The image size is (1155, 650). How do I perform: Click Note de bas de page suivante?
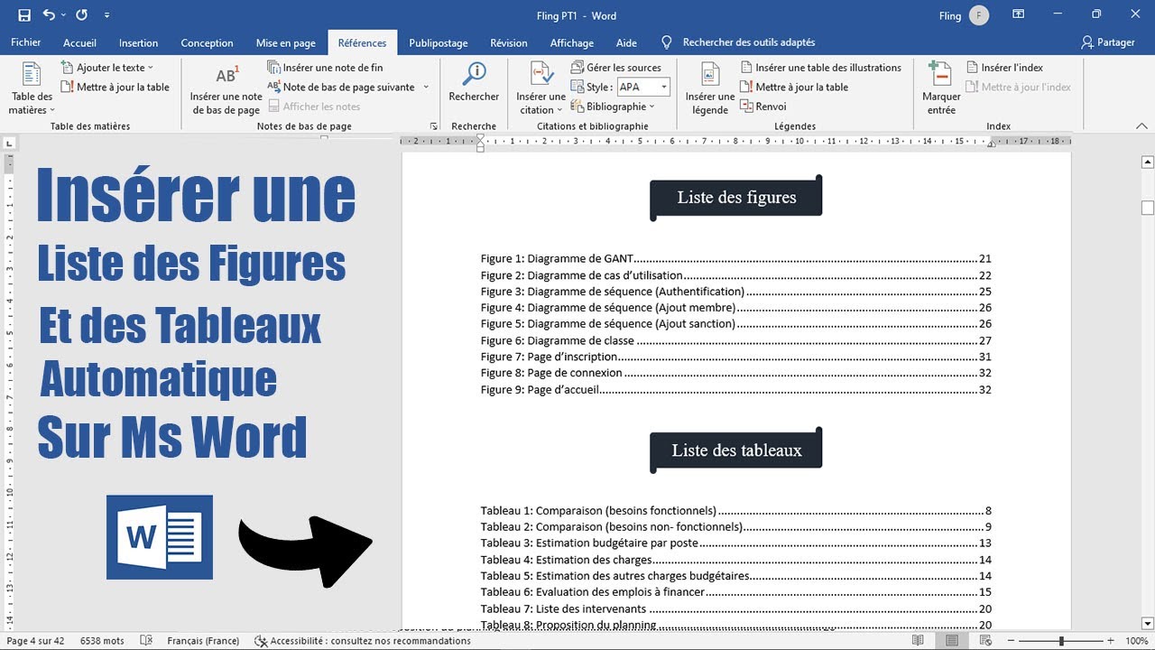click(341, 88)
